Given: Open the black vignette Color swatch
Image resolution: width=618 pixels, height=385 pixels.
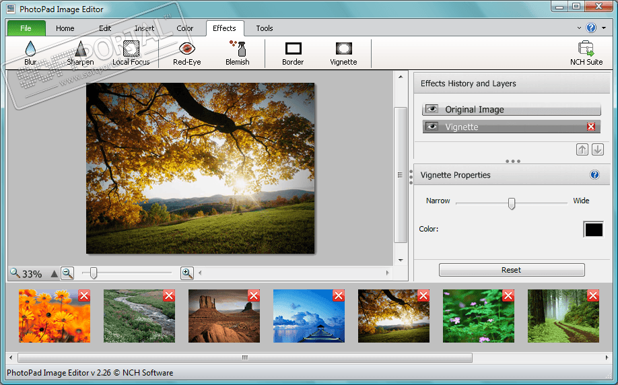Looking at the screenshot, I should 594,230.
